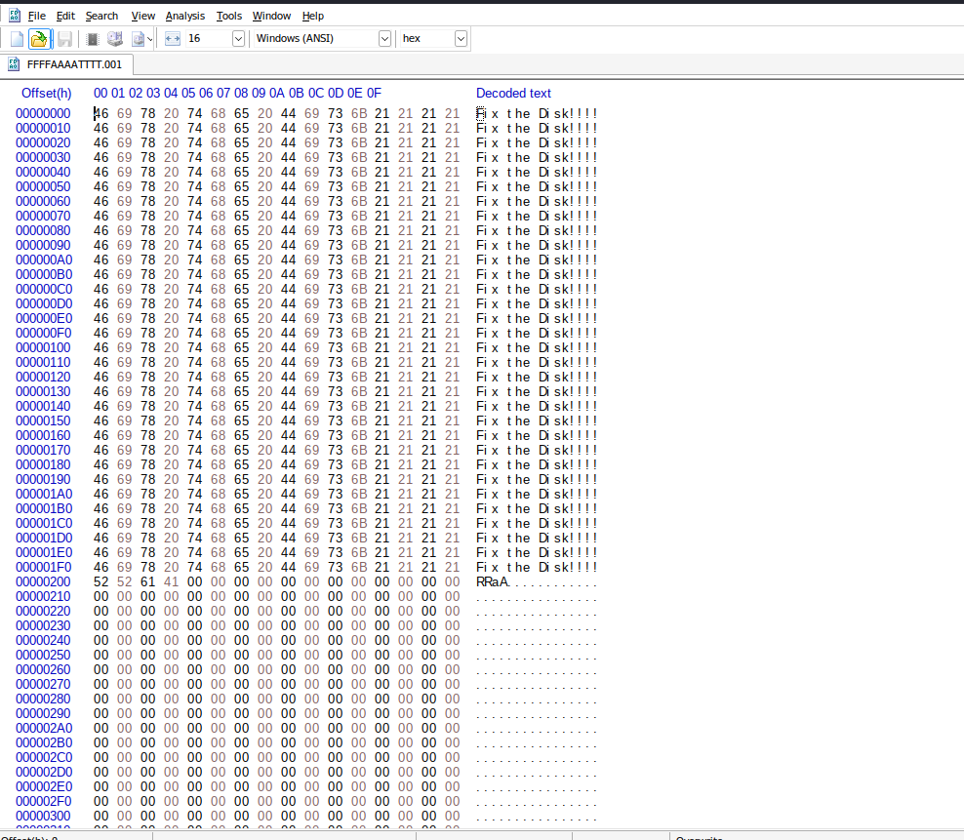The height and width of the screenshot is (840, 964).
Task: Click the Decoded text column header
Action: click(513, 94)
